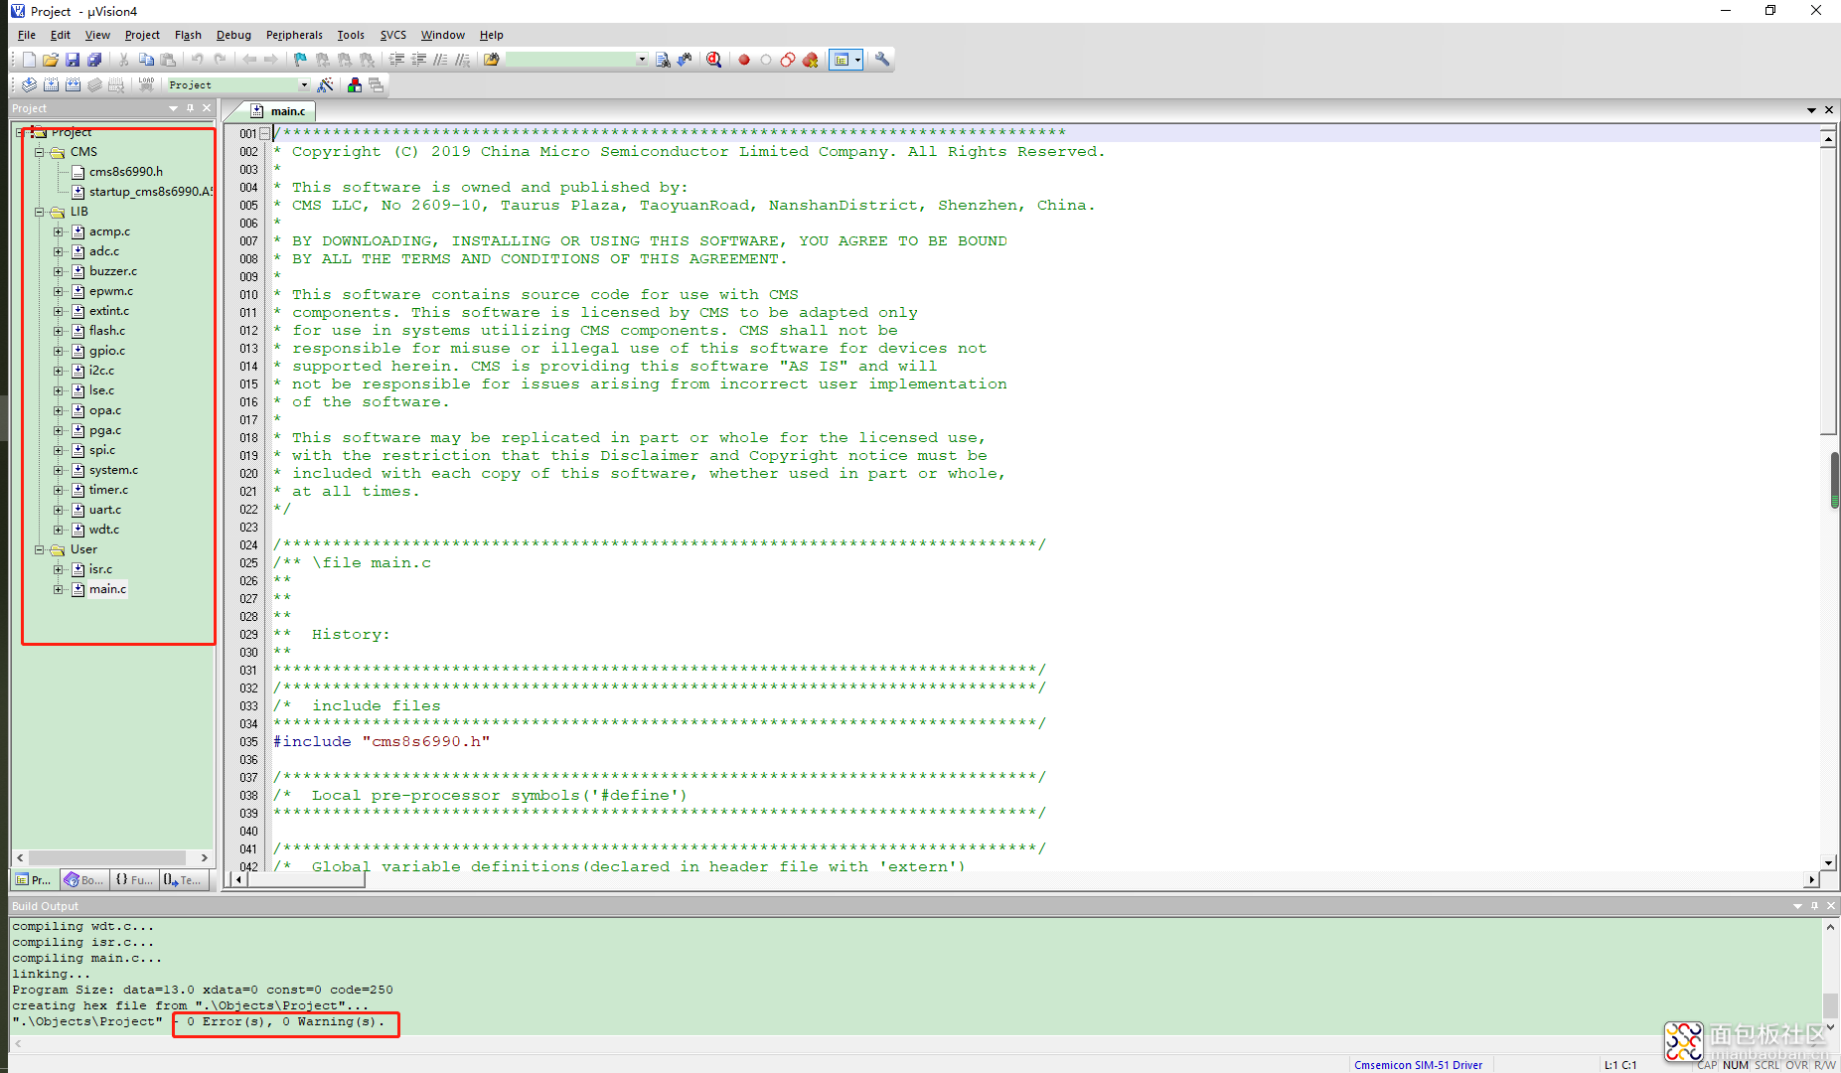Click the Build target icon
The image size is (1841, 1073).
(51, 85)
